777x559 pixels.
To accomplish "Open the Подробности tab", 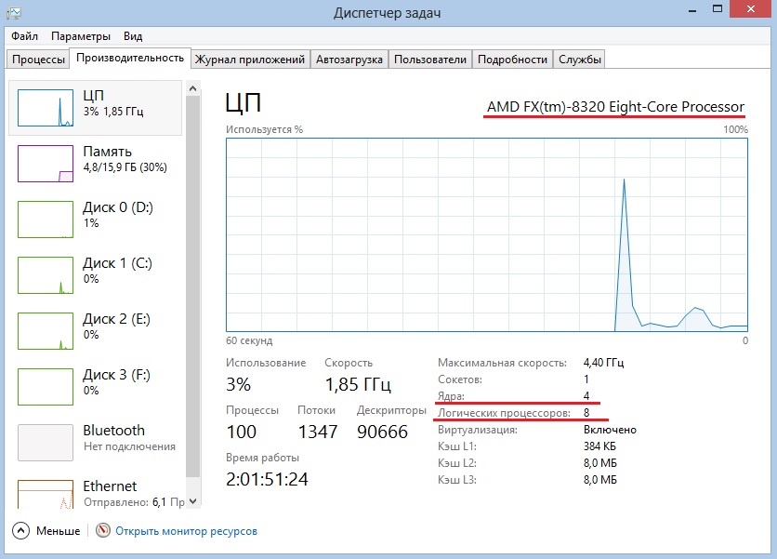I will (512, 60).
